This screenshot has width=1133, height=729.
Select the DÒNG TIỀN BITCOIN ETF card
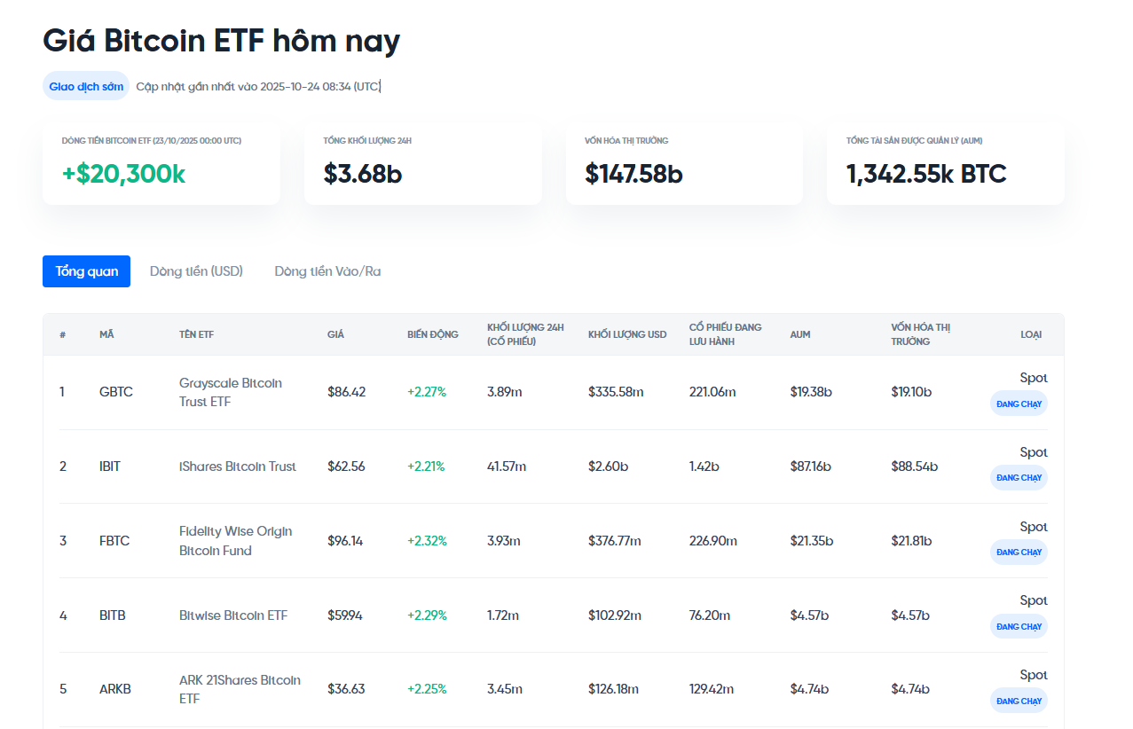pyautogui.click(x=161, y=160)
